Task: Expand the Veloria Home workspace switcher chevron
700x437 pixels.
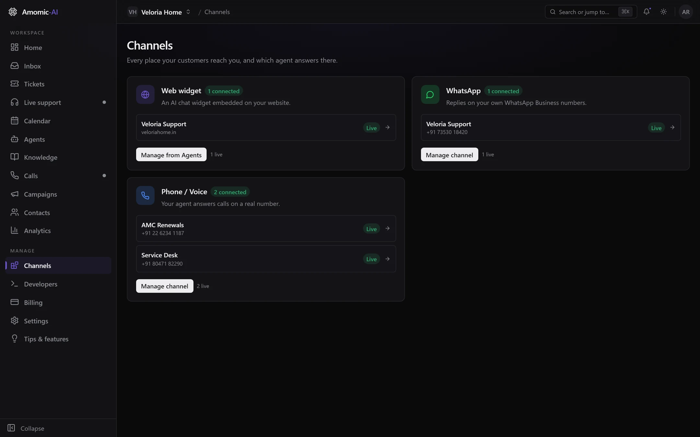Action: click(188, 12)
